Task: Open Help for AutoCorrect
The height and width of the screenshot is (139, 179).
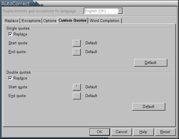Action: coord(143,132)
